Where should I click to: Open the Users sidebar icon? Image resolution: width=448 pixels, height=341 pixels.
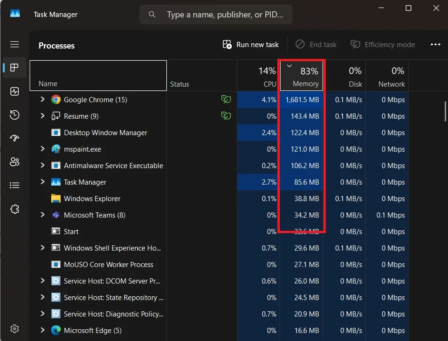click(15, 162)
